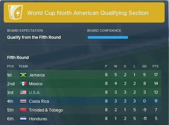This screenshot has width=169, height=125.
Task: Click the GD column header
Action: tap(144, 66)
